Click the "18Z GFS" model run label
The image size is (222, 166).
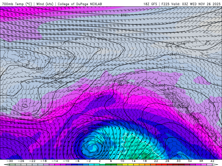pyautogui.click(x=150, y=4)
